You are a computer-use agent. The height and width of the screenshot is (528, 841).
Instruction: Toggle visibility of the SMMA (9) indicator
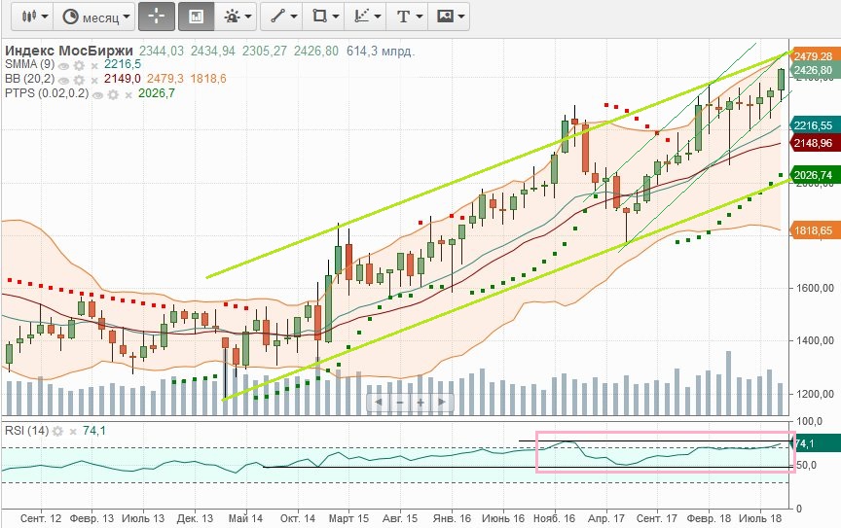click(x=64, y=66)
